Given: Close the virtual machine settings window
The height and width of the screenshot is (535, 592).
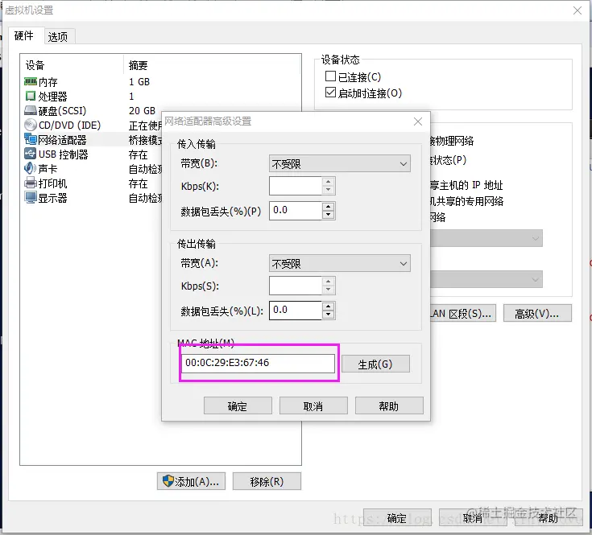Looking at the screenshot, I should click(x=578, y=10).
